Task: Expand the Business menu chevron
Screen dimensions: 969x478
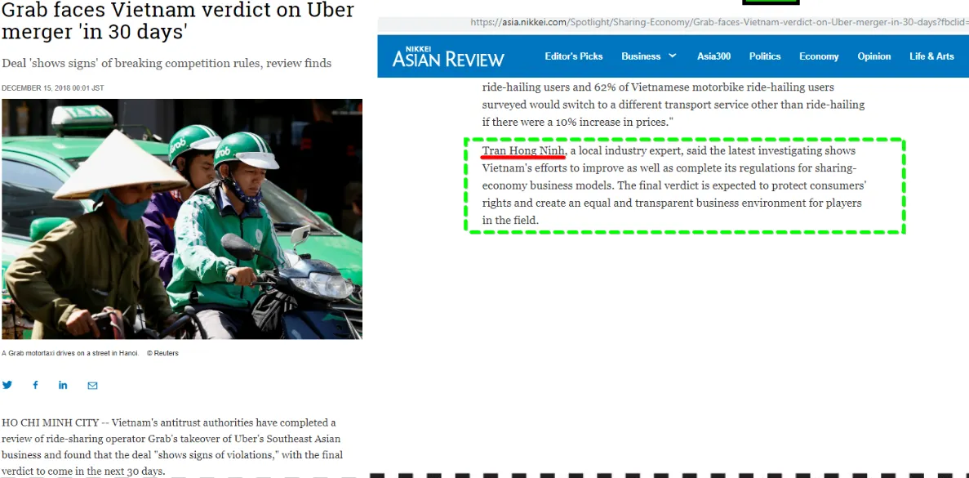Action: pos(673,56)
